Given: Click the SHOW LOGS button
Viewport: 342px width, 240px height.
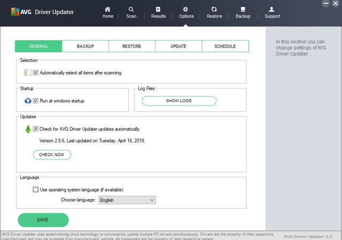Looking at the screenshot, I should point(179,101).
